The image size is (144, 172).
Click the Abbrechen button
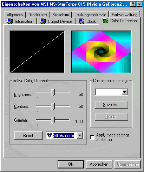(x=99, y=164)
